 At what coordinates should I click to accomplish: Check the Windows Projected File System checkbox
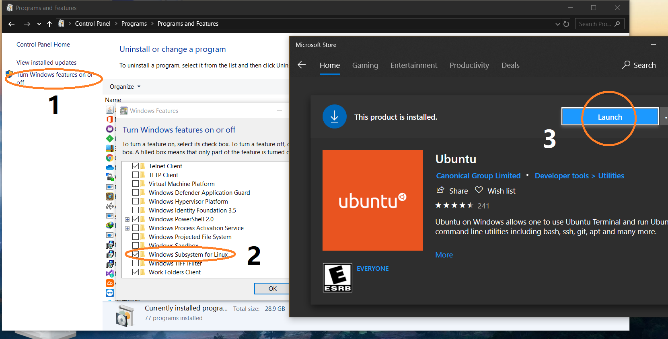tap(136, 237)
